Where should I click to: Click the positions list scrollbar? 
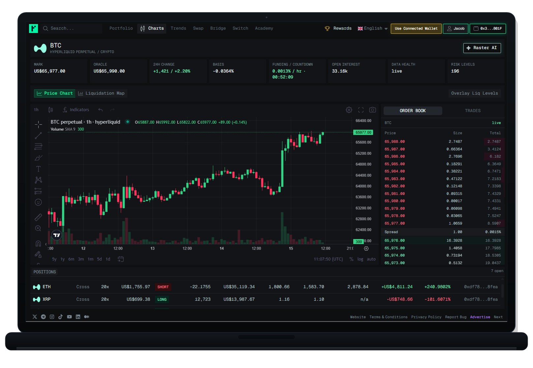coord(502,291)
